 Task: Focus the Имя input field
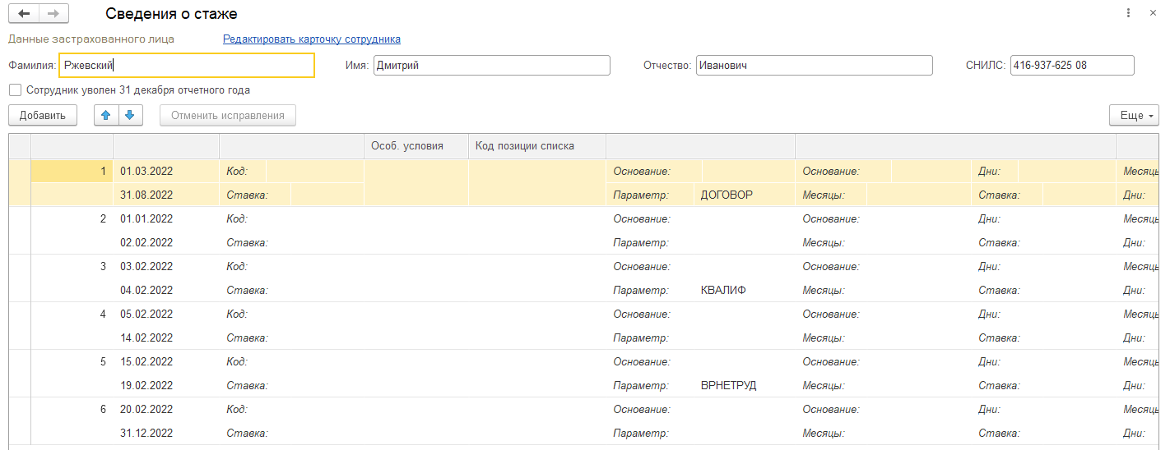491,66
